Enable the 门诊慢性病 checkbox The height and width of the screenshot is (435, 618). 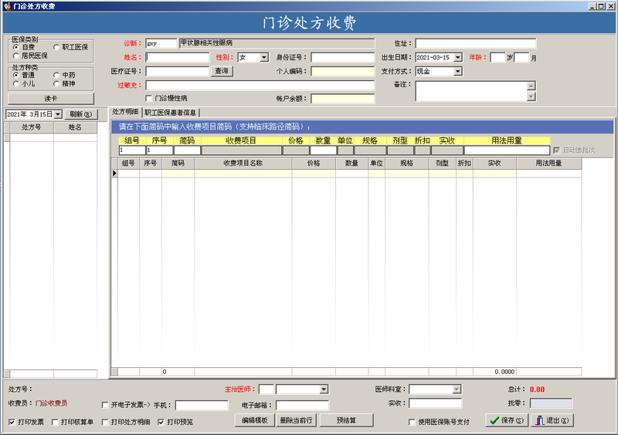pyautogui.click(x=148, y=98)
